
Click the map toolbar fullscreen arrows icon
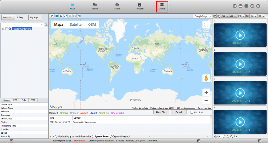tap(74, 16)
